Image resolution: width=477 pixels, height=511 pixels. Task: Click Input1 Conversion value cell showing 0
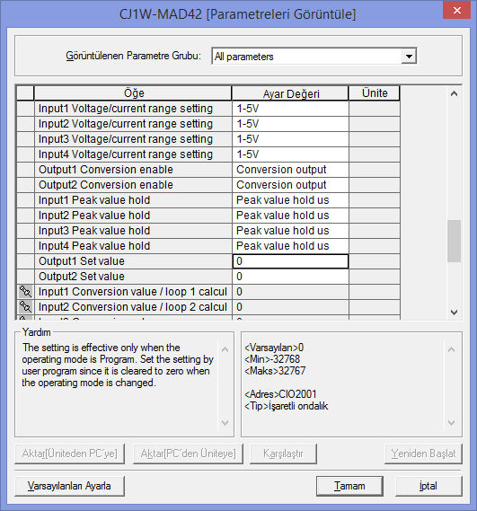[290, 292]
